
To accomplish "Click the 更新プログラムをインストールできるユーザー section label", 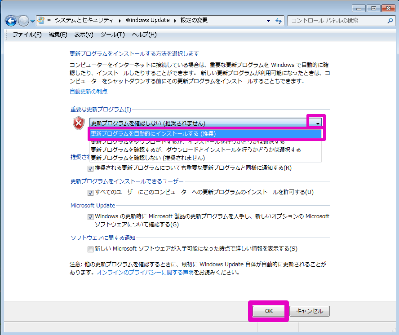I will (127, 181).
